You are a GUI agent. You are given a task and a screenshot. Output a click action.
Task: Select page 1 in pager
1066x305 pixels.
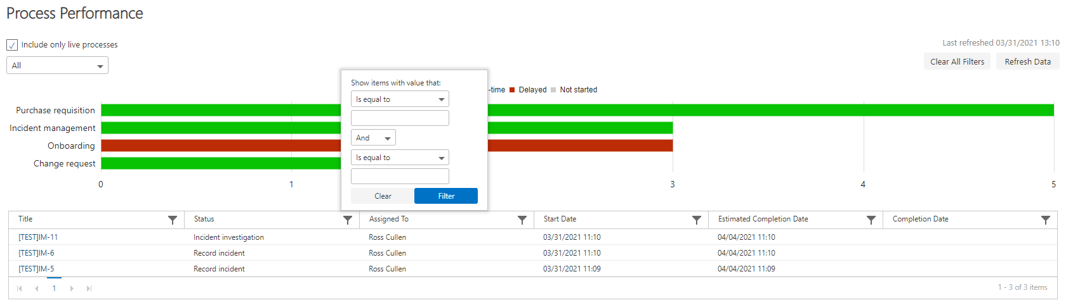[54, 288]
